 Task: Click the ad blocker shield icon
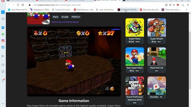pos(170,5)
